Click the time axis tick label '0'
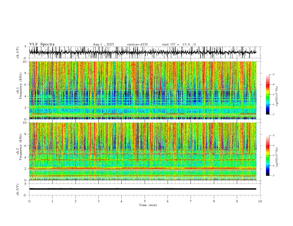 click(x=29, y=201)
